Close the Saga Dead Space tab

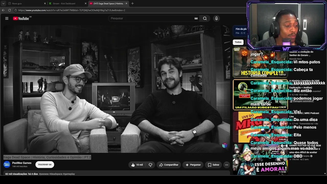coord(126,4)
